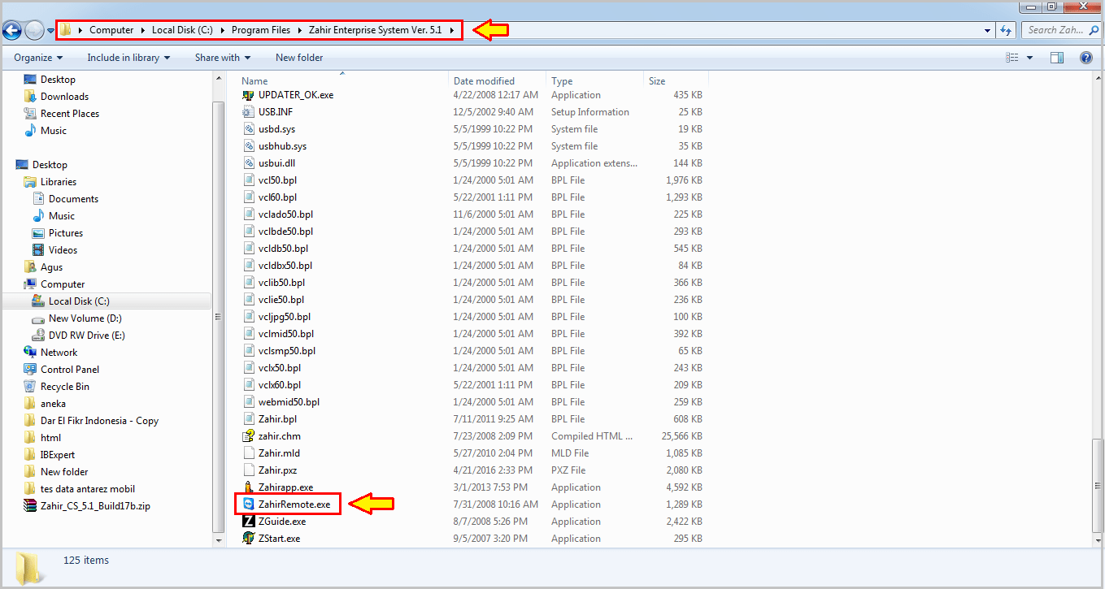Select the html folder in navigation pane

pos(50,438)
